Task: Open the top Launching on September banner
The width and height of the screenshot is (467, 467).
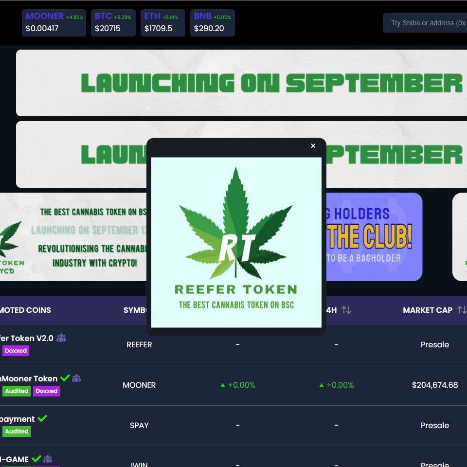Action: tap(242, 83)
